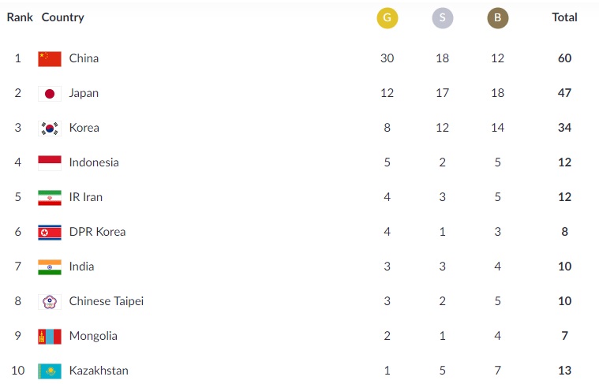This screenshot has height=384, width=599.
Task: Open the Kazakhstan country name
Action: [99, 371]
